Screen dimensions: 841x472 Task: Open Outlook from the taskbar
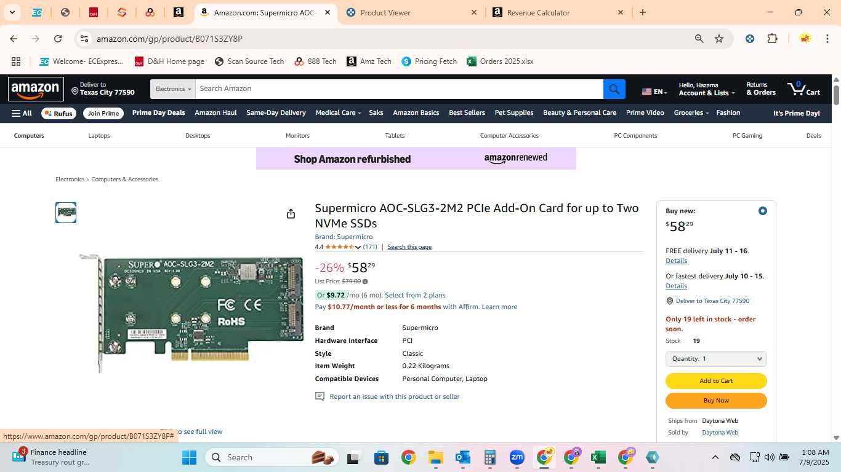point(463,457)
